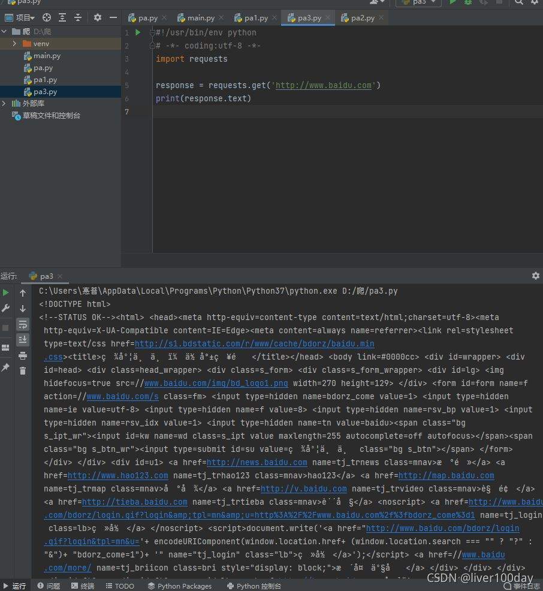Toggle fold marker on the coding comment line 2

coord(152,46)
